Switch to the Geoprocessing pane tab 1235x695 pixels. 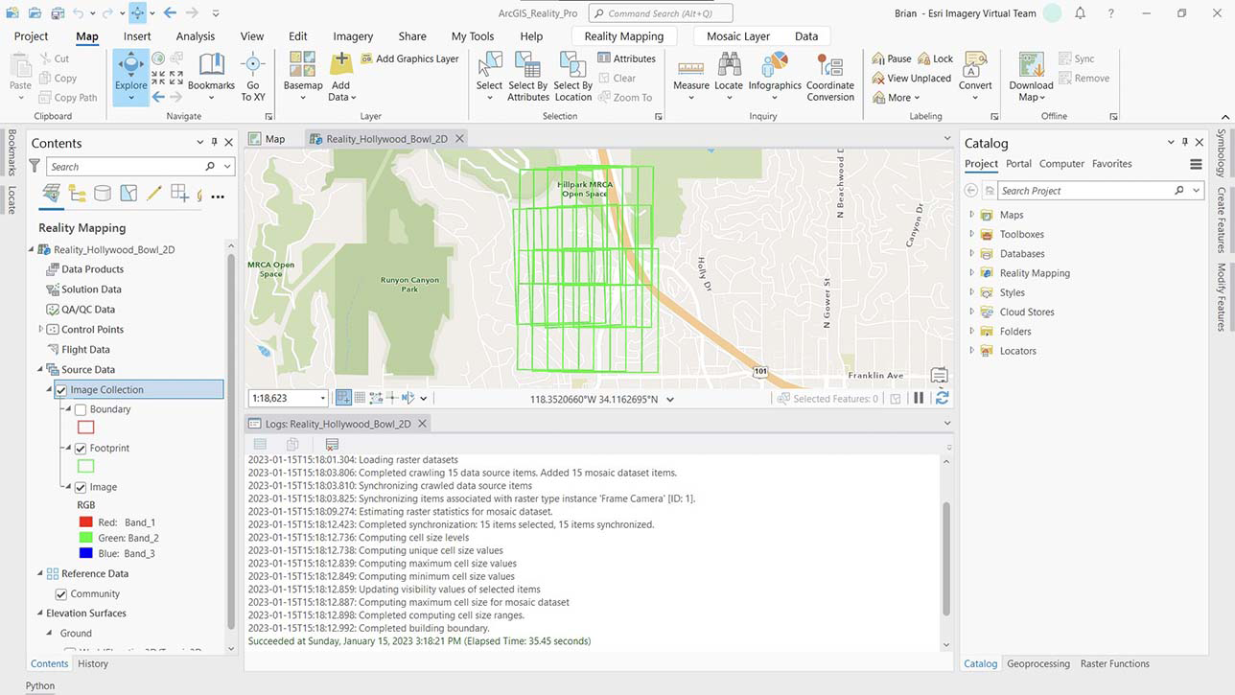(1038, 663)
